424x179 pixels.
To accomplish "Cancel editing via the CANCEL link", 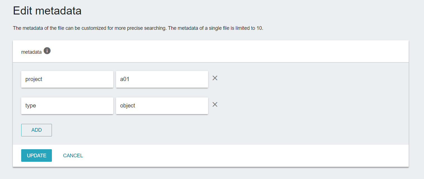I will tap(73, 156).
